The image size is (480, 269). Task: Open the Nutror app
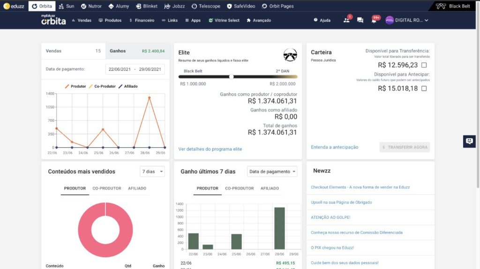click(91, 6)
